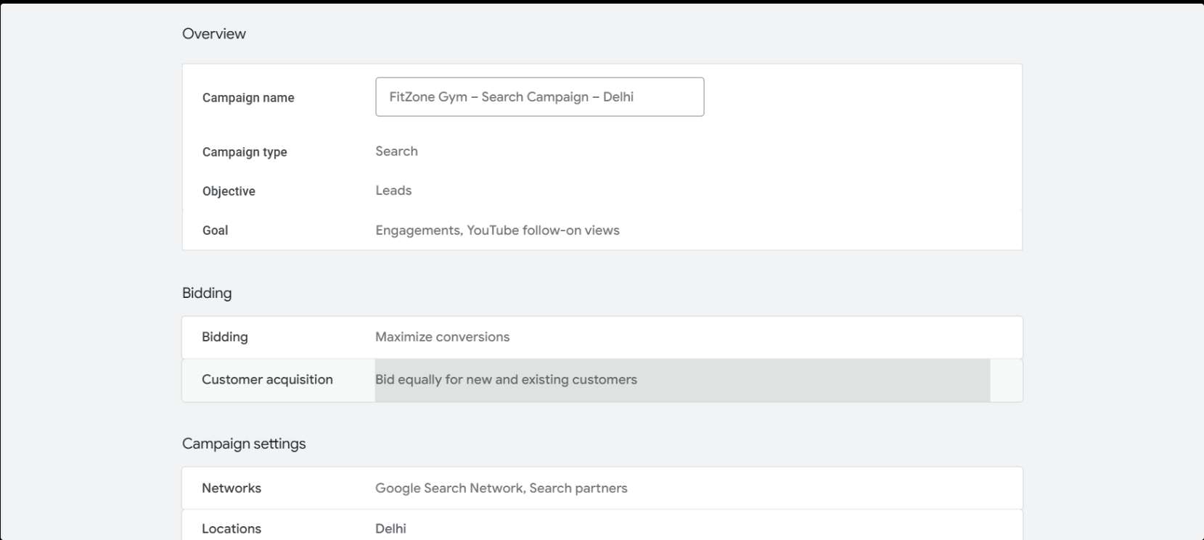Click the Campaign settings section heading

pos(244,444)
